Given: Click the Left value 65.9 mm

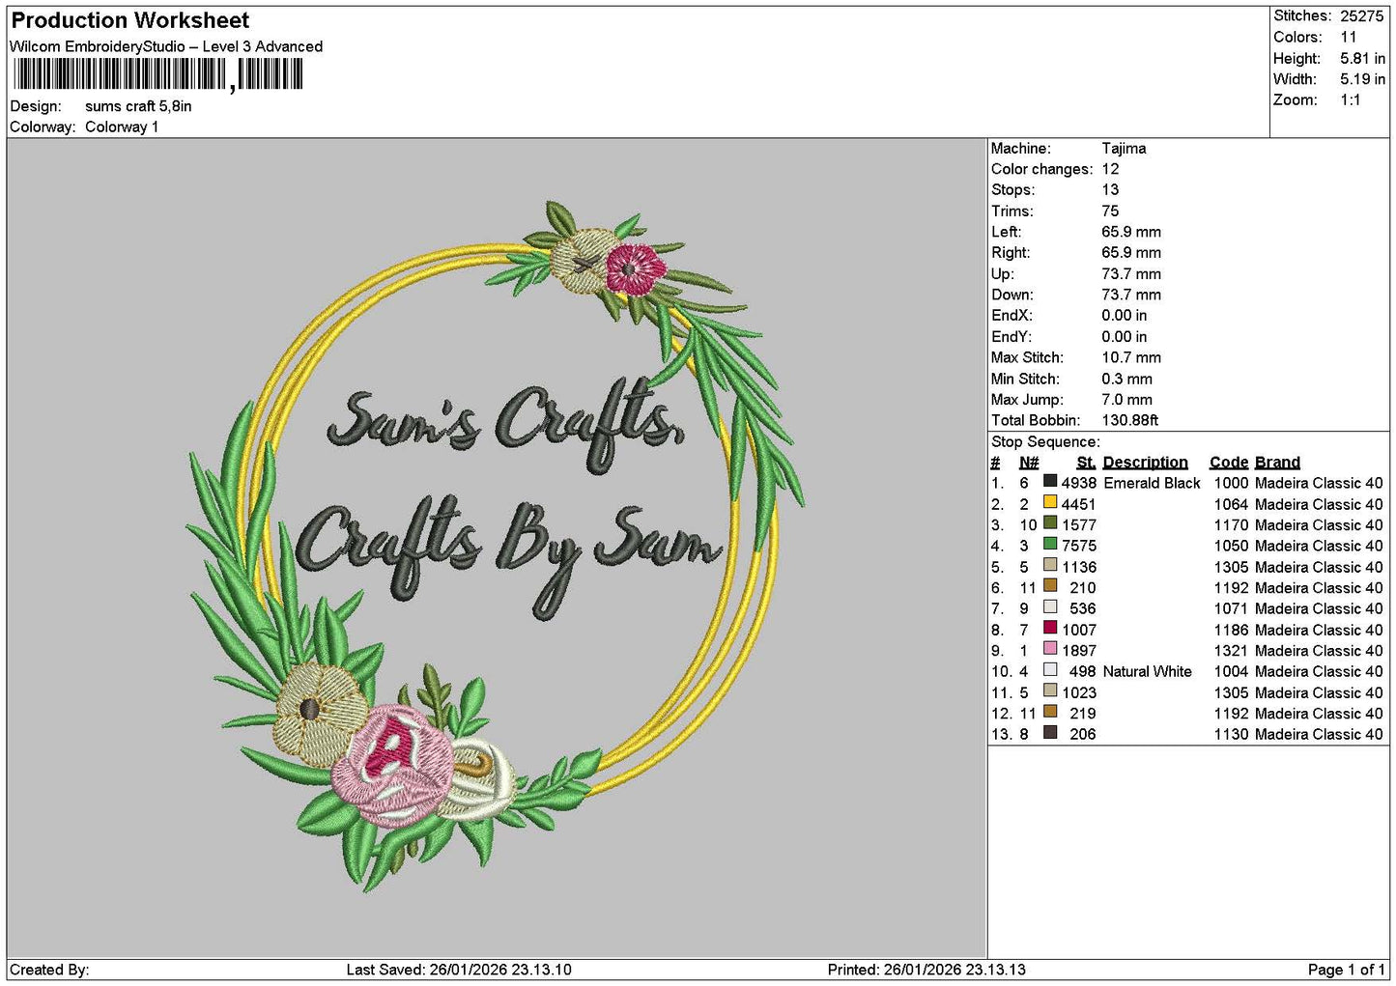Looking at the screenshot, I should 1131,232.
